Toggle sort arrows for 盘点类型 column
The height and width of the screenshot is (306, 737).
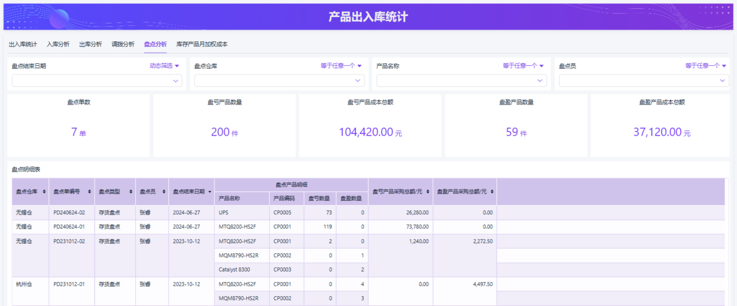coord(131,192)
